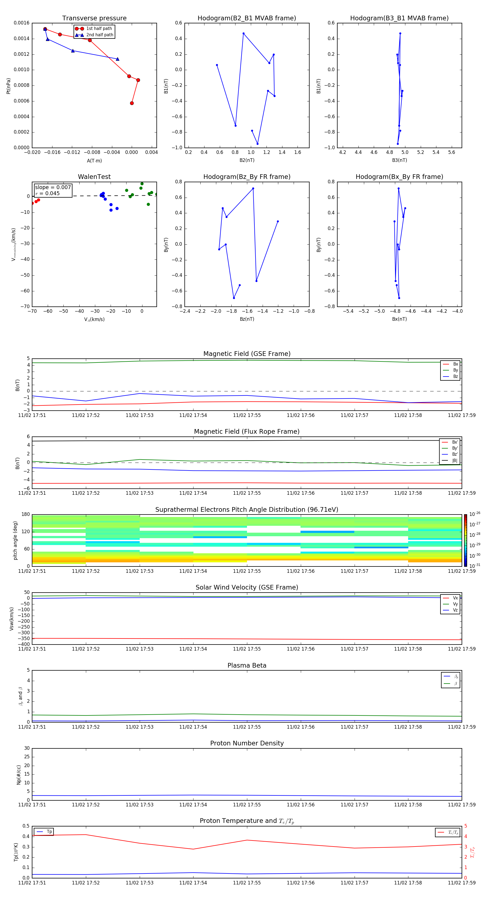Click the Np(#/cc) y-axis label

pyautogui.click(x=19, y=775)
